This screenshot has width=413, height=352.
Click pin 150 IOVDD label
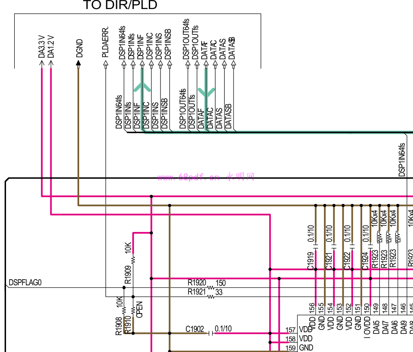367,327
